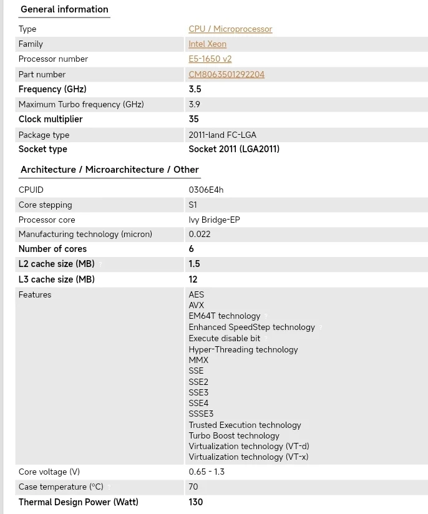Click help icon next to EM64T technology
The width and height of the screenshot is (428, 514).
(266, 317)
